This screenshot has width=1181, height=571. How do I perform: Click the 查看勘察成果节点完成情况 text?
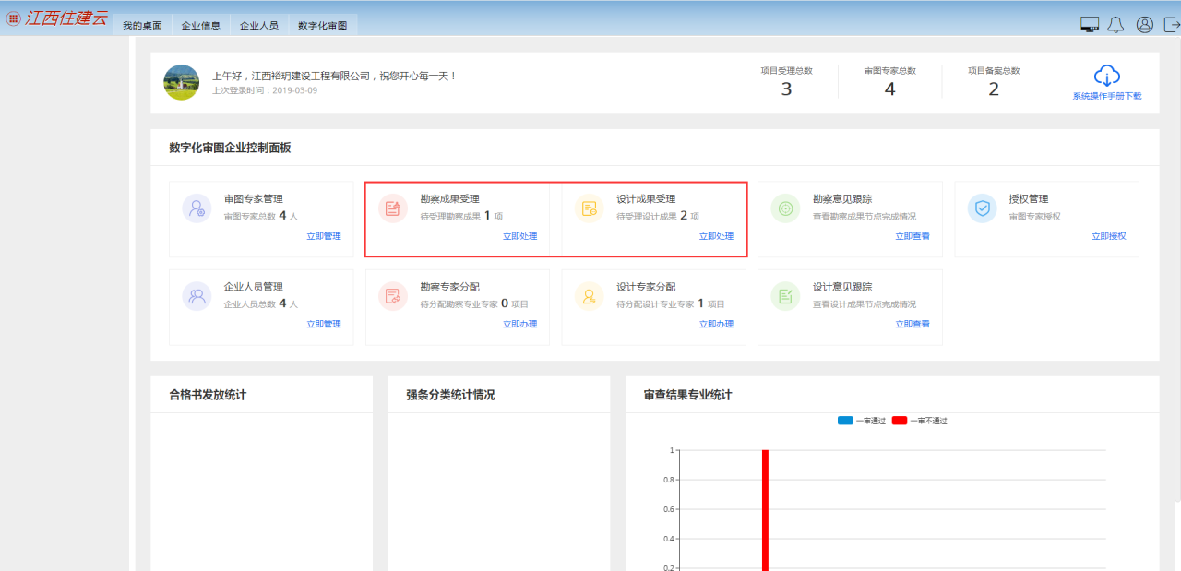(x=865, y=216)
